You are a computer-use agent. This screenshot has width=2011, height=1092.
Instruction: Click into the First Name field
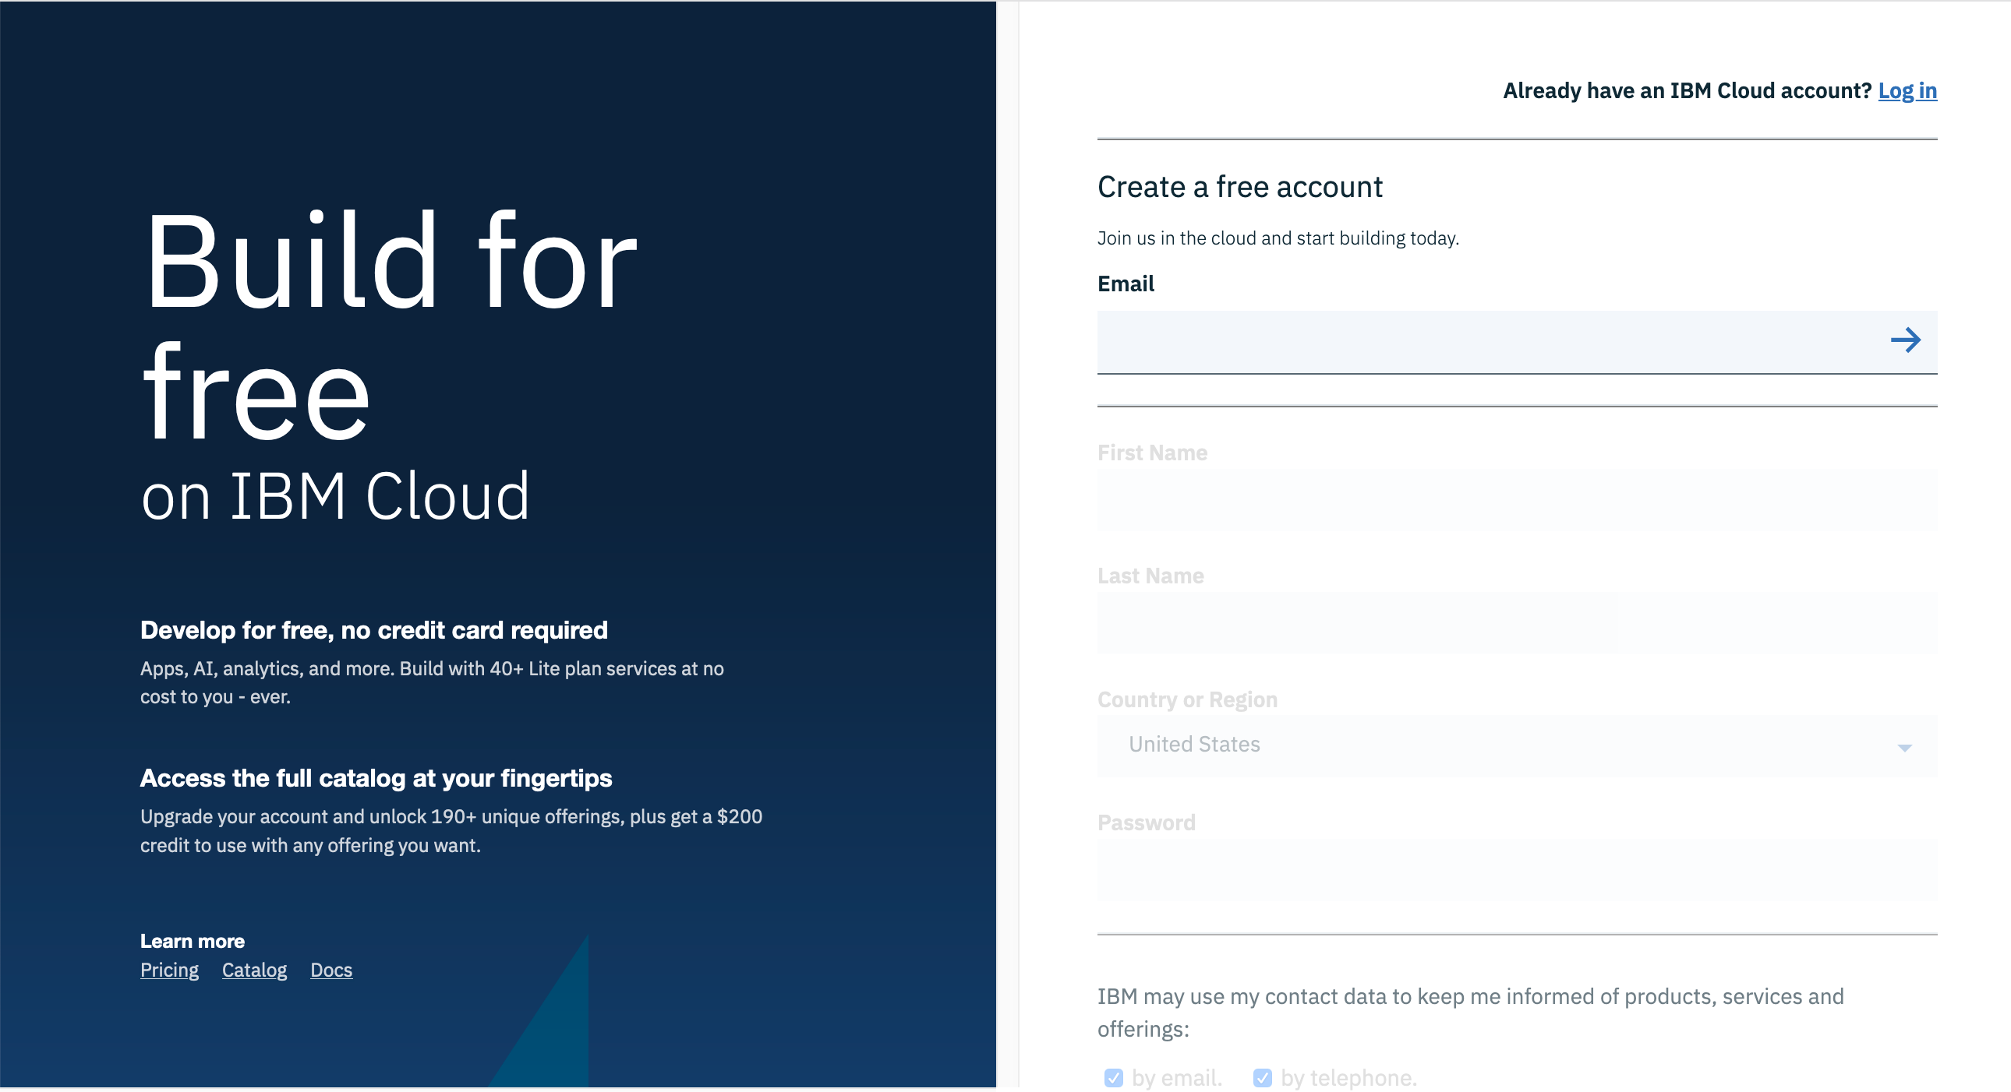point(1517,500)
